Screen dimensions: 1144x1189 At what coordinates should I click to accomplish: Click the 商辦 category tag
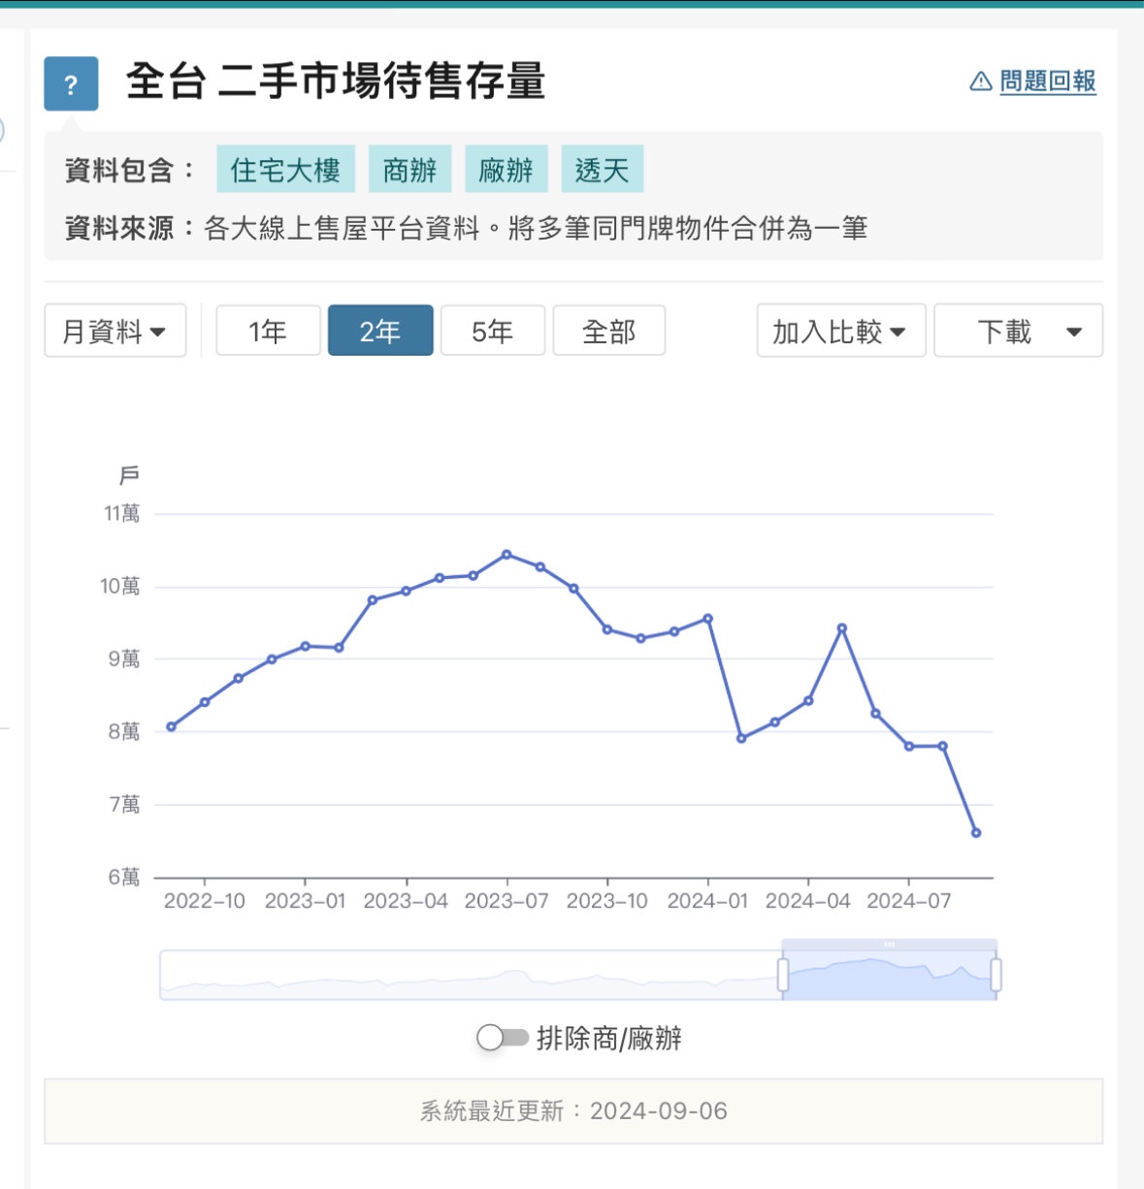click(x=409, y=171)
